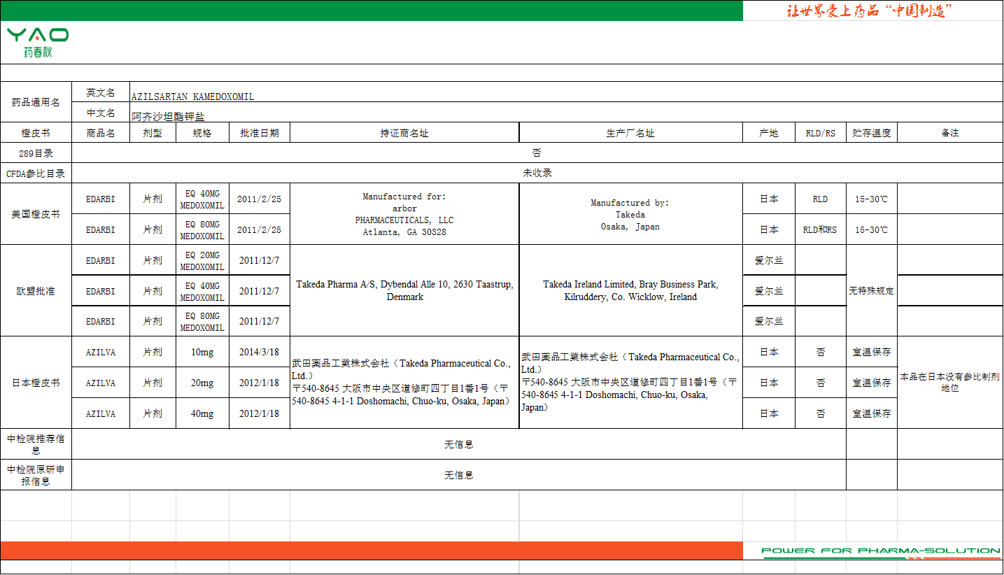Click the 剂型 column header
Viewport: 1004px width, 575px height.
[153, 133]
